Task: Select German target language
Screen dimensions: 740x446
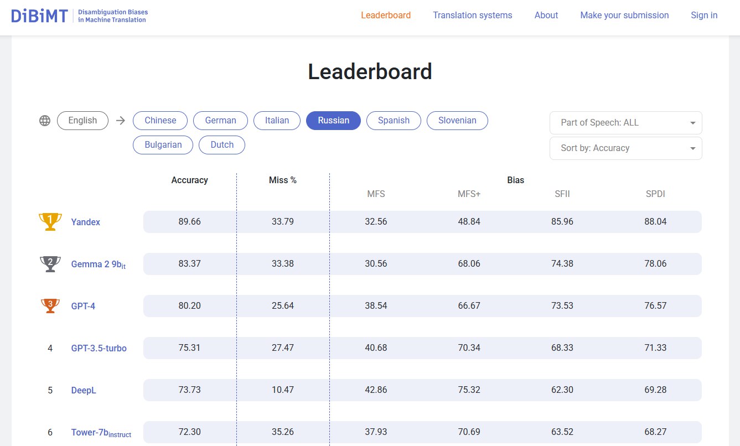Action: coord(220,121)
